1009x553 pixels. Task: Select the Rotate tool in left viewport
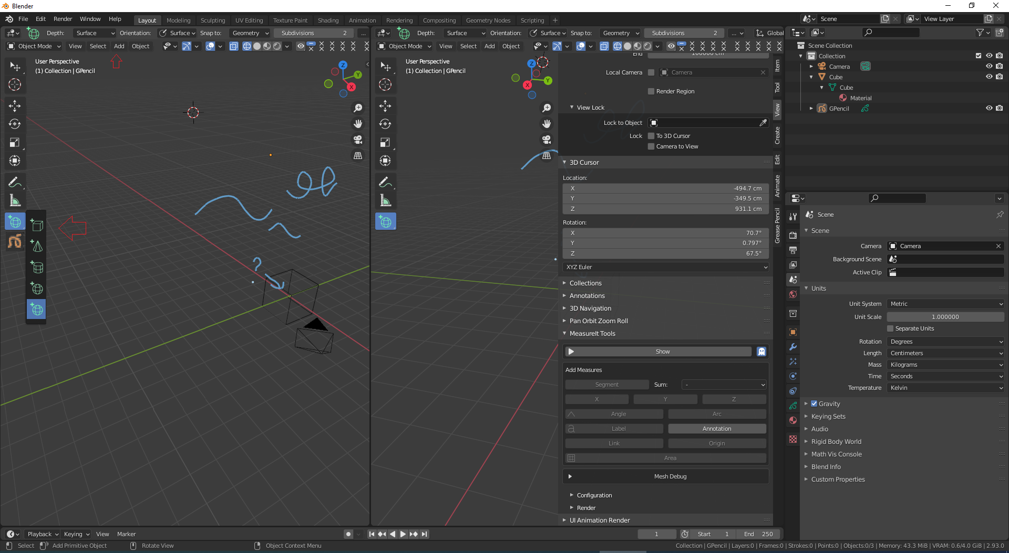point(15,124)
